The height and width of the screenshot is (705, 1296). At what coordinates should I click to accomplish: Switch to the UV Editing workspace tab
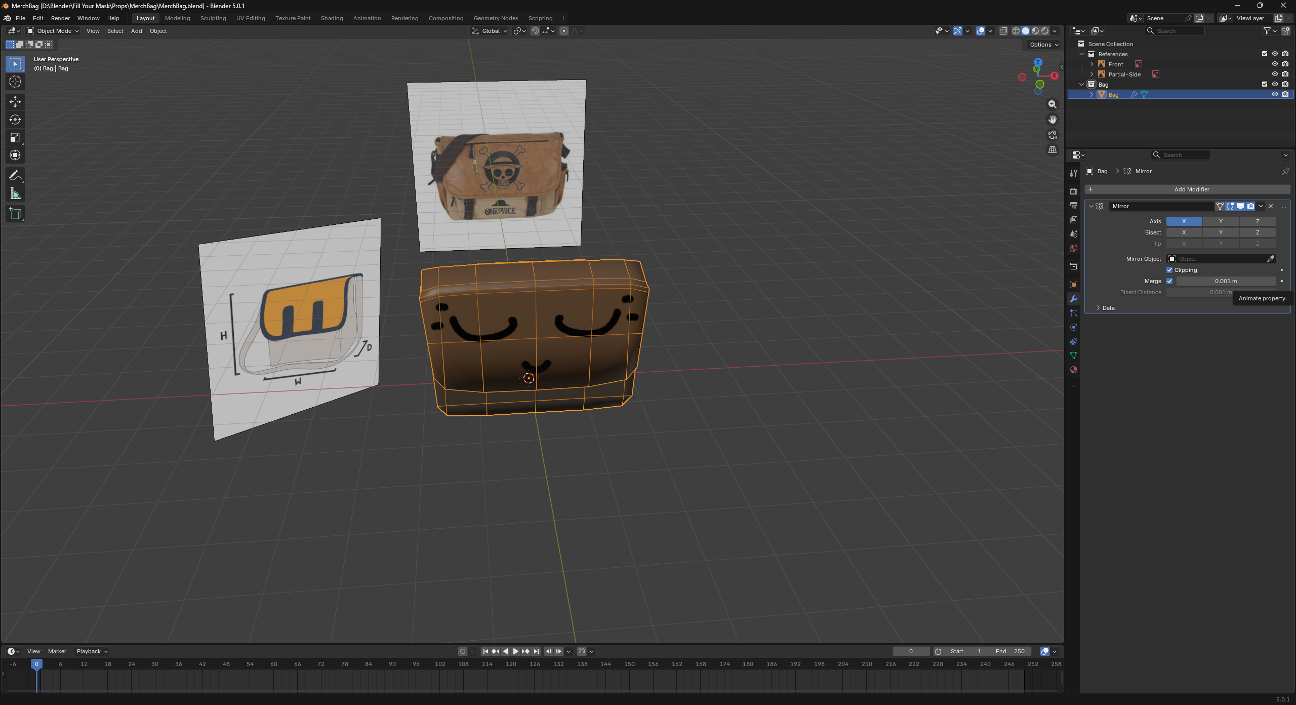(x=251, y=18)
